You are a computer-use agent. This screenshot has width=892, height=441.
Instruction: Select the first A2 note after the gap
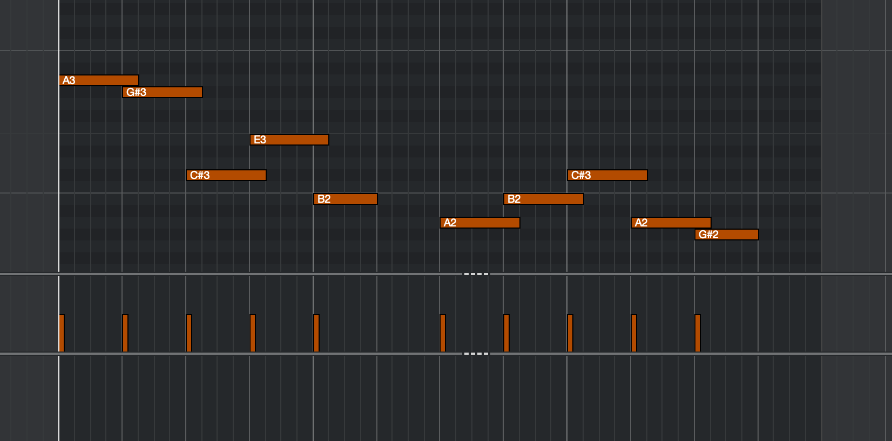(480, 223)
